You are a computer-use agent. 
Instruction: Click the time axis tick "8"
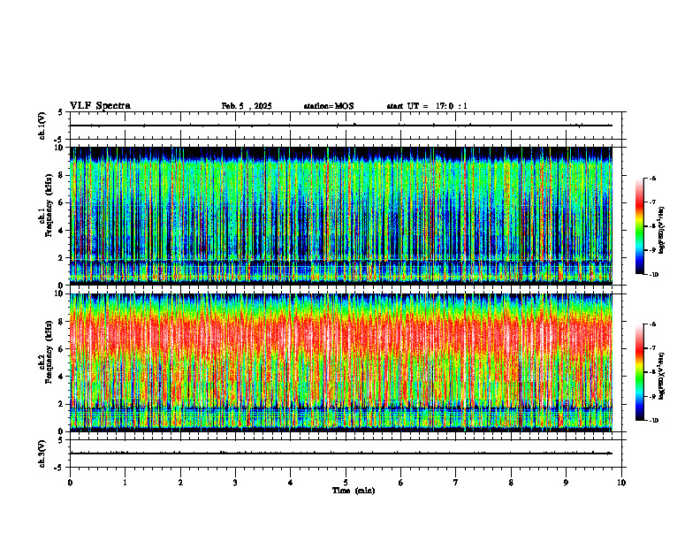tap(511, 483)
